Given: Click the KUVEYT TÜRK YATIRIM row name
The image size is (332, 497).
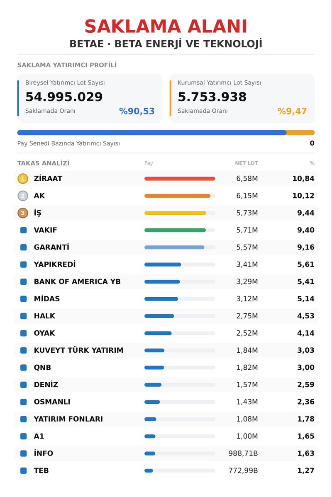Looking at the screenshot, I should click(x=78, y=350).
